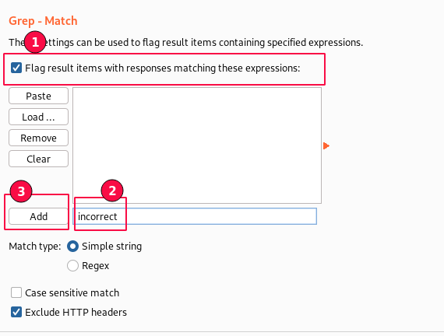Click inside the empty expressions list box

click(197, 145)
